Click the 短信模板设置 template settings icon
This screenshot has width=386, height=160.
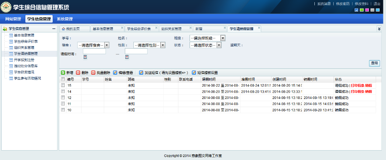pyautogui.click(x=194, y=73)
